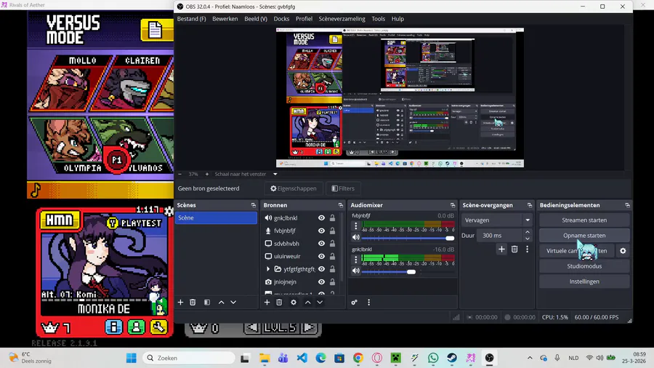Open gnkclbnkl mixer options dots
This screenshot has height=368, width=654.
(356, 259)
